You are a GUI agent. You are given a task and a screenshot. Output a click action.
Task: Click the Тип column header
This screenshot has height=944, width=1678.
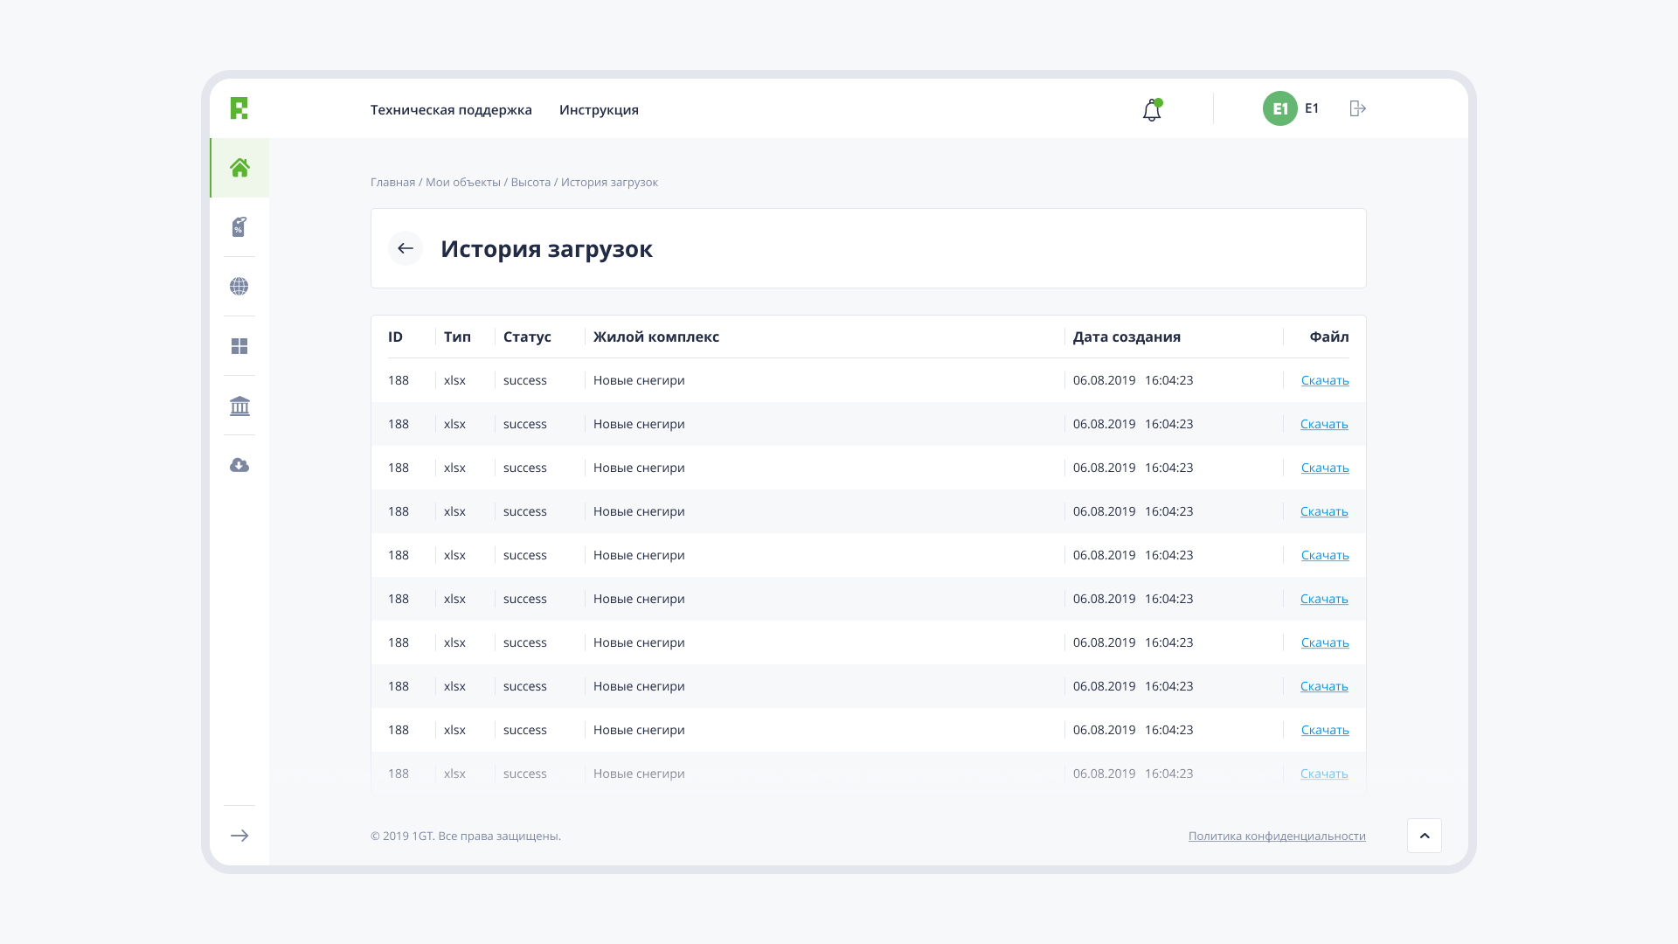click(x=457, y=337)
